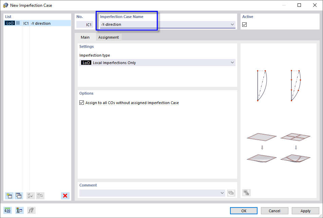Open display colors settings icon

pyautogui.click(x=19, y=210)
